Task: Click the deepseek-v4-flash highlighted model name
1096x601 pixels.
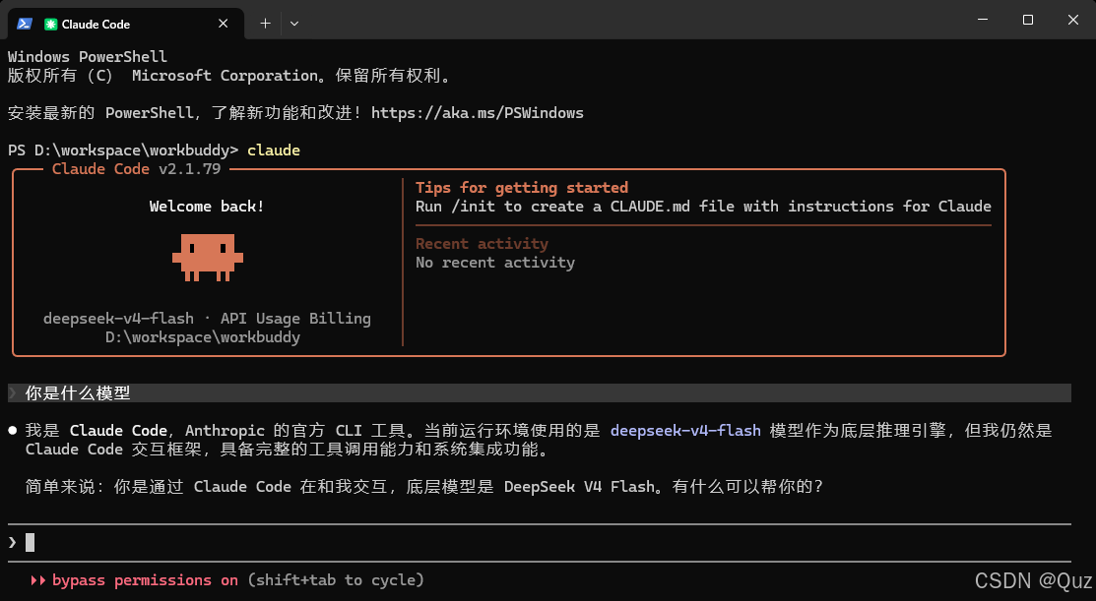Action: coord(685,431)
